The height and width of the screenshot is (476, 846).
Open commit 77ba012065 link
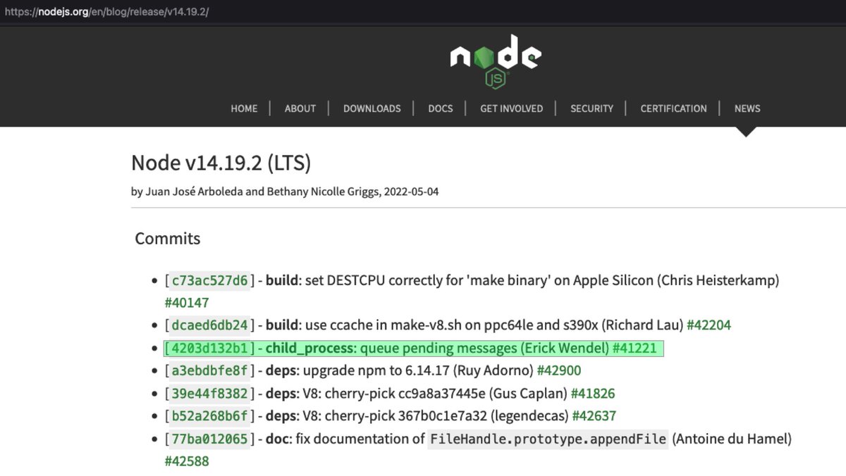210,439
